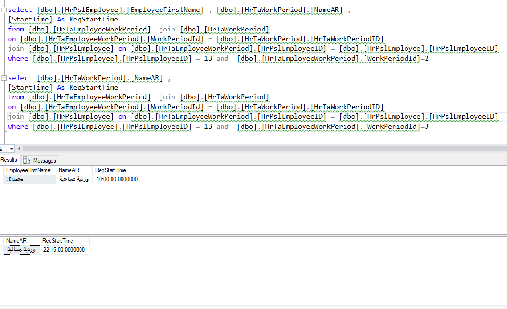Select the Results tab
507x309 pixels.
9,160
